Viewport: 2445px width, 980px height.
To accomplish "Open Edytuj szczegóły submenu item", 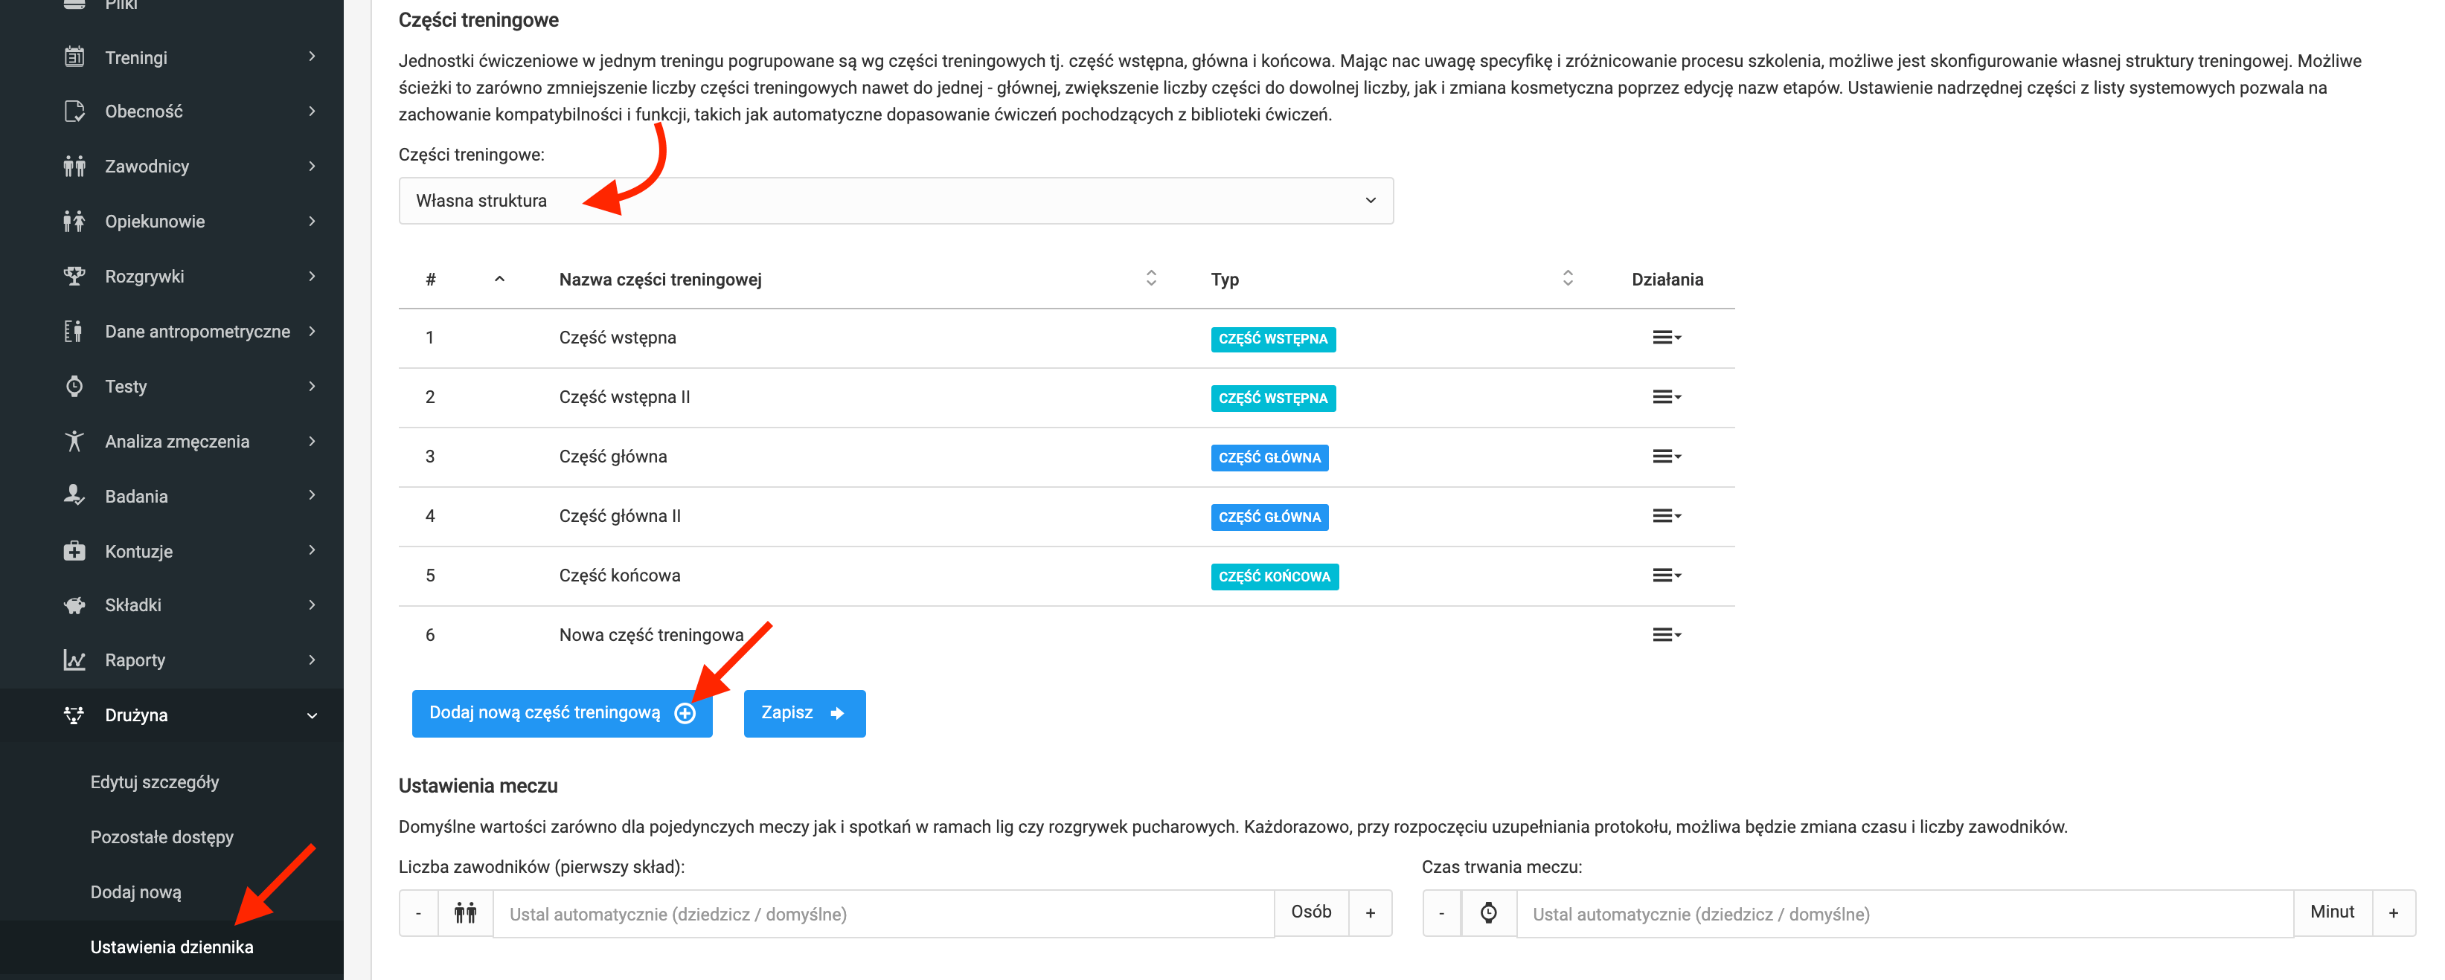I will pyautogui.click(x=155, y=781).
